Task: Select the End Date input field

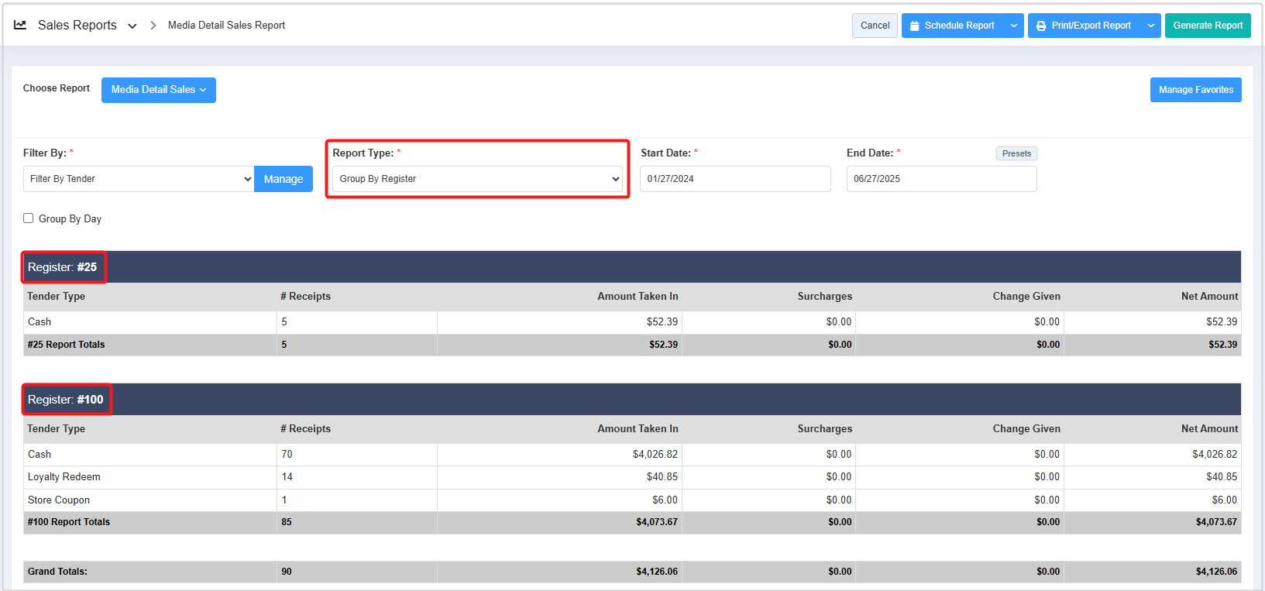Action: pyautogui.click(x=940, y=179)
